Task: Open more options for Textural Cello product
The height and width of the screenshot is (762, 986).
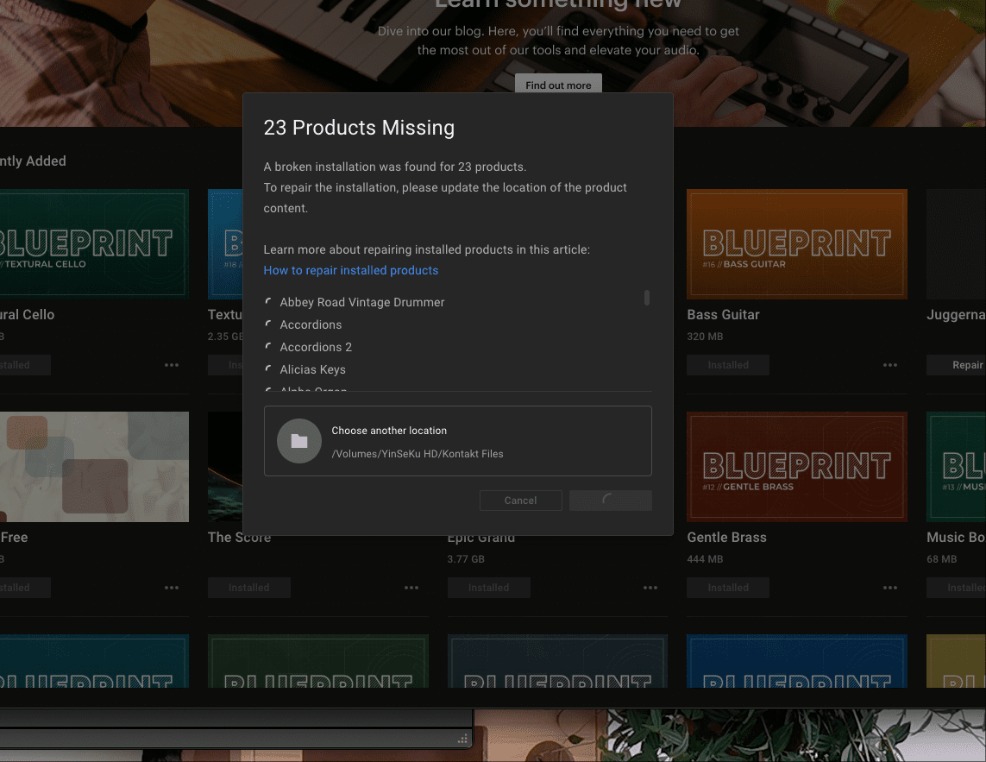Action: (x=172, y=365)
